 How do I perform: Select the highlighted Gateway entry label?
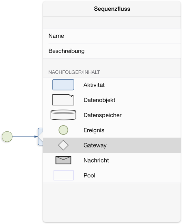coord(95,145)
